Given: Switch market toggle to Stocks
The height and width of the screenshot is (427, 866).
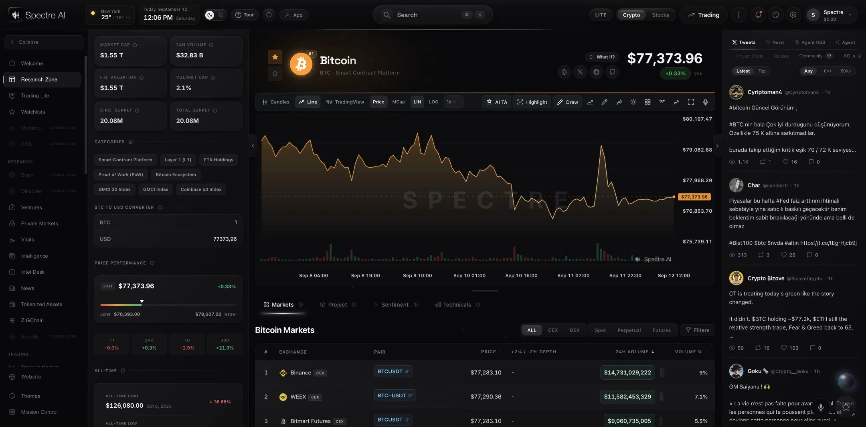Looking at the screenshot, I should pos(660,15).
